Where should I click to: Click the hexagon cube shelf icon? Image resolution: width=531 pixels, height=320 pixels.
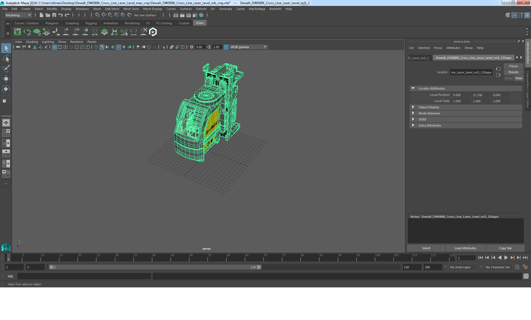153,32
